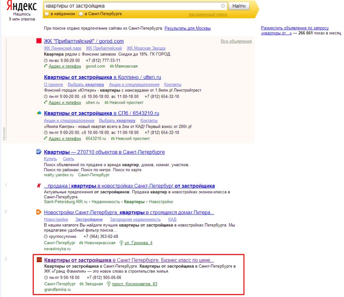Open 'Квартиры от застройщика в СПб / 6543210.ru'
344x297 pixels.
pyautogui.click(x=102, y=113)
